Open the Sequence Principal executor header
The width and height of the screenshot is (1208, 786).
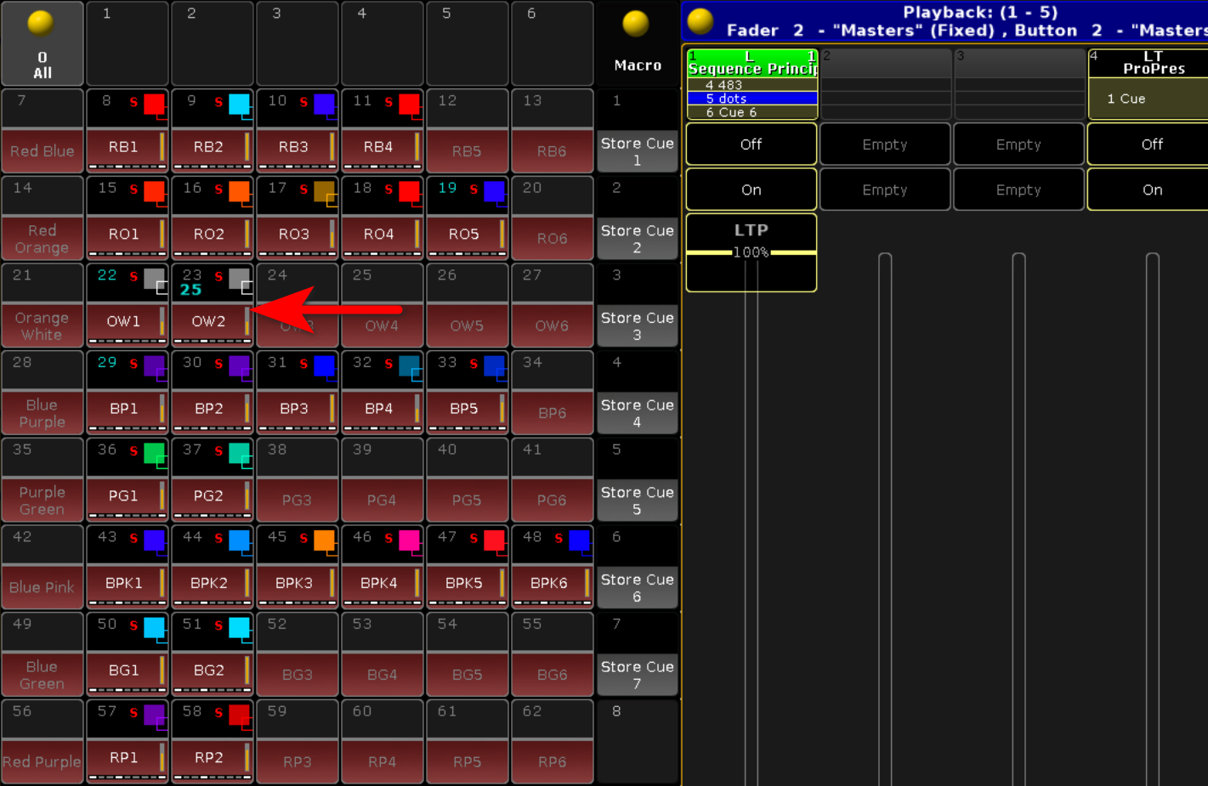click(751, 63)
